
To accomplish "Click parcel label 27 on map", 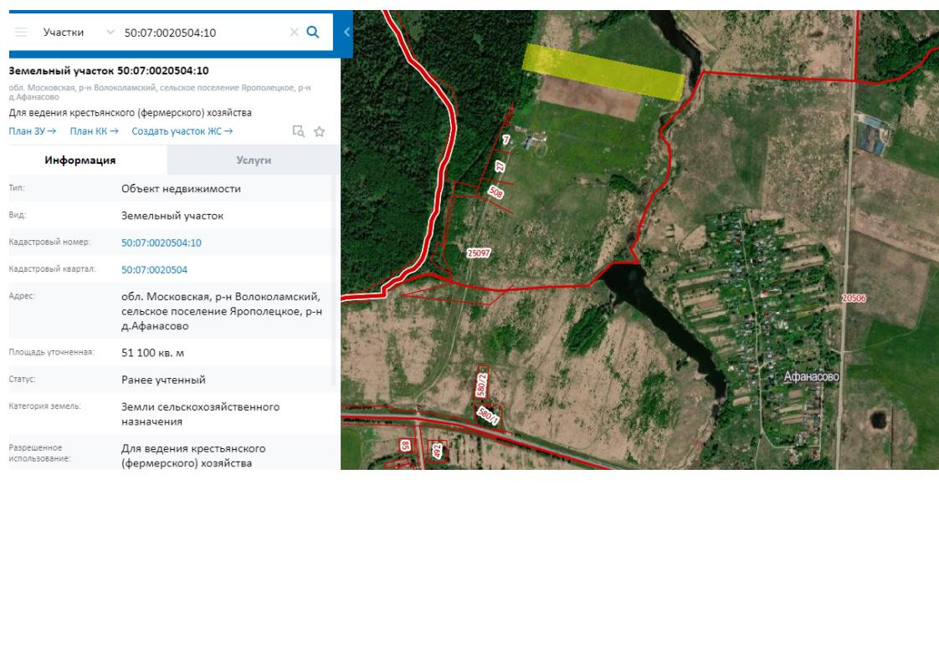I will pyautogui.click(x=500, y=166).
